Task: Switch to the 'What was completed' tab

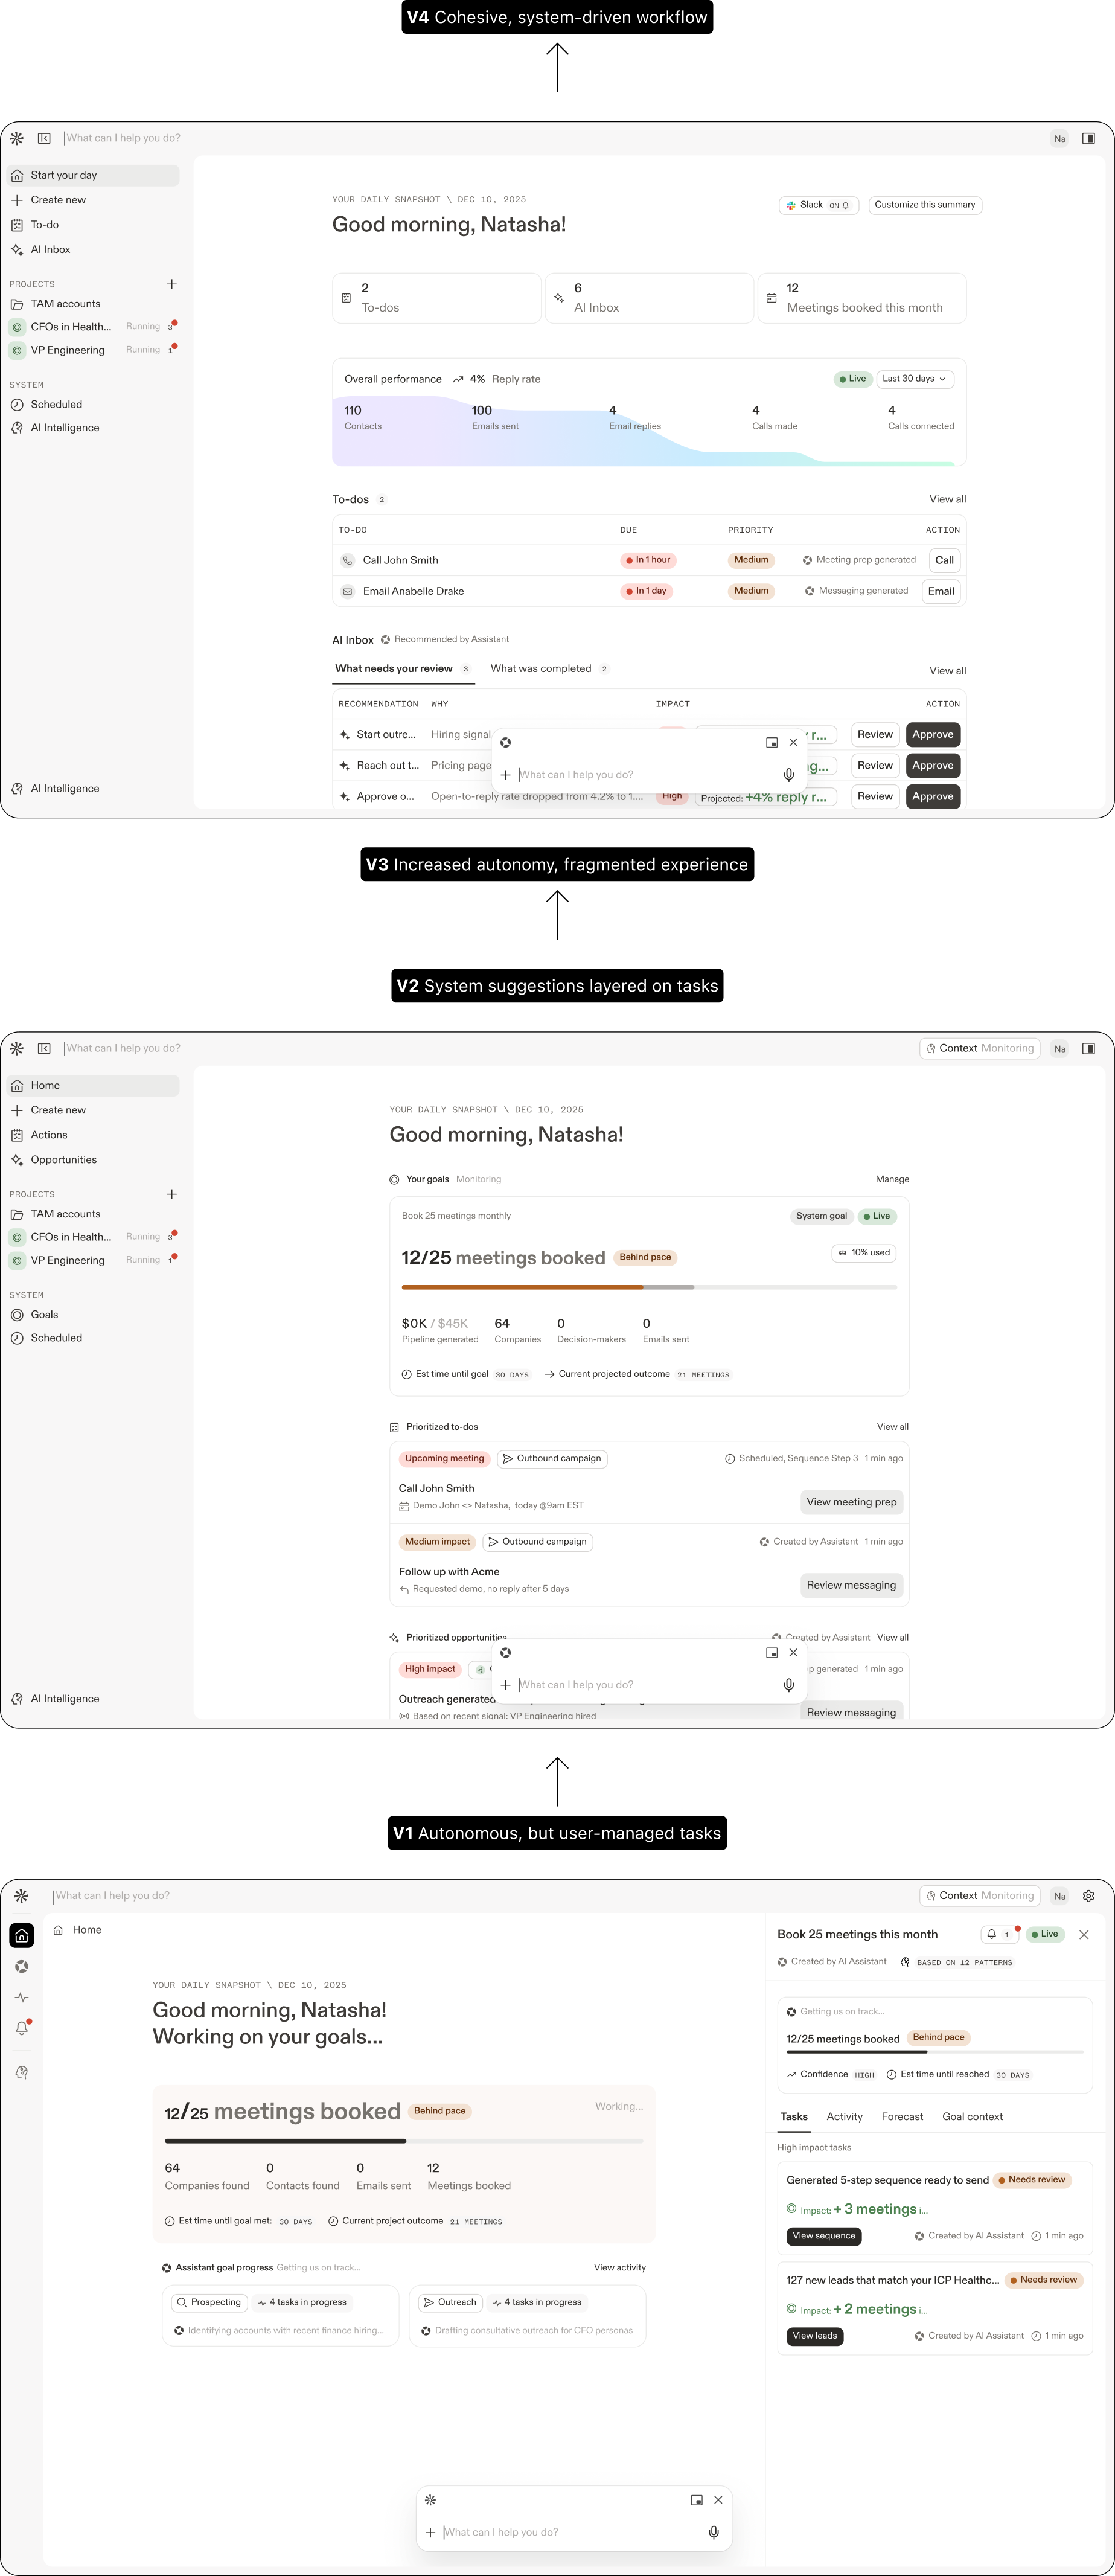Action: [541, 669]
